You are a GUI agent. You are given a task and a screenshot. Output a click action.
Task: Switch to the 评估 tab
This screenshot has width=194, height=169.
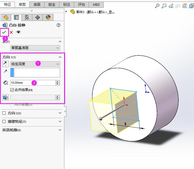tap(82, 4)
